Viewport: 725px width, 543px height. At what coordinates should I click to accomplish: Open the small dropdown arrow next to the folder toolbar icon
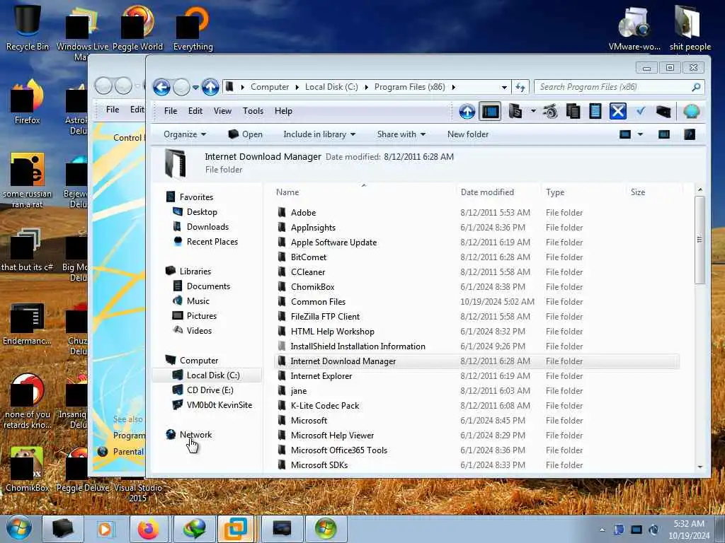[x=533, y=111]
